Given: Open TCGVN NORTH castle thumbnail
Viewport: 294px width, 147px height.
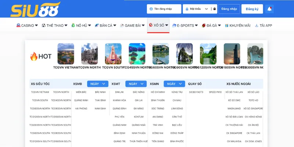Looking at the screenshot, I should point(89,54).
